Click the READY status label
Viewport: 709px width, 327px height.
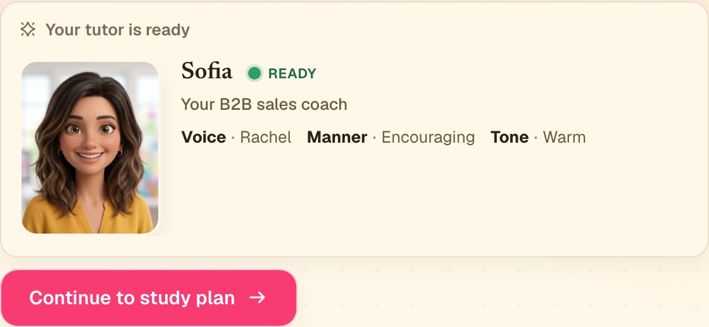coord(292,73)
